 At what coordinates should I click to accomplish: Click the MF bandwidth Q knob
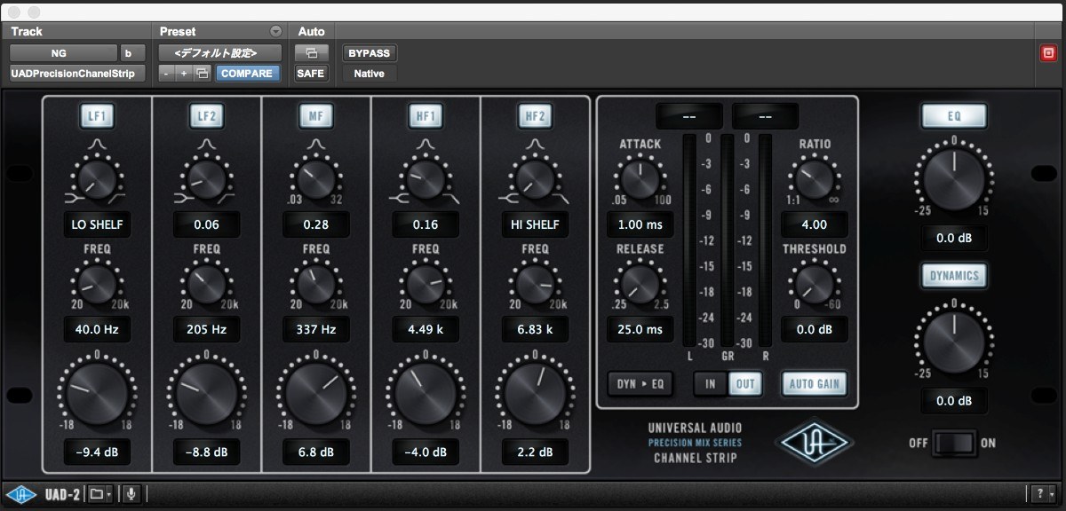pyautogui.click(x=315, y=177)
